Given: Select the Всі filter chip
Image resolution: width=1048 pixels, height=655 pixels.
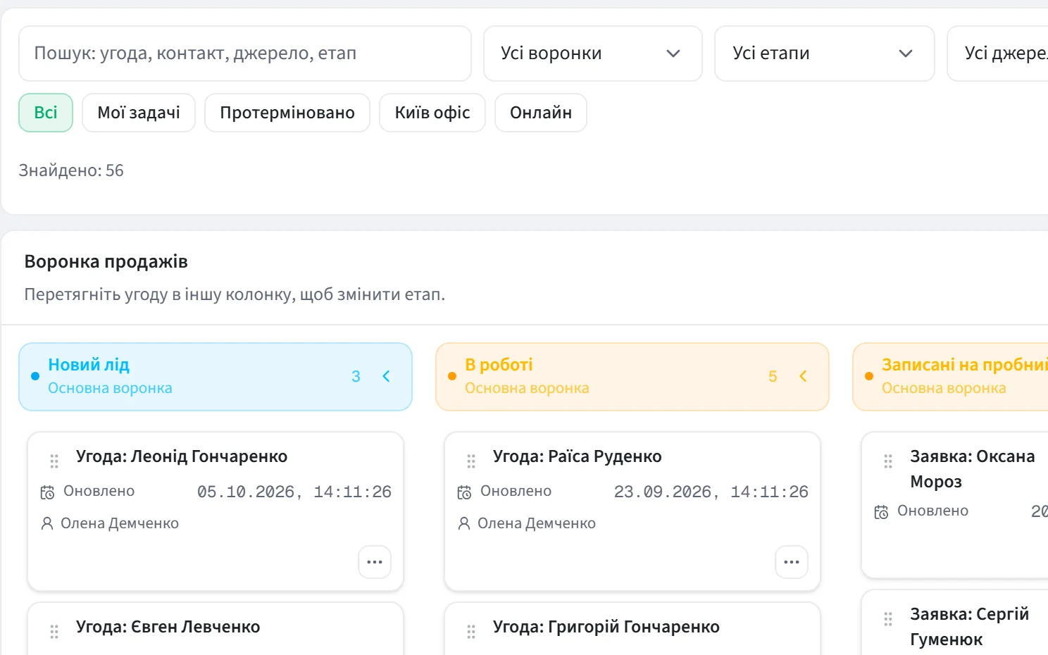Looking at the screenshot, I should (x=46, y=113).
